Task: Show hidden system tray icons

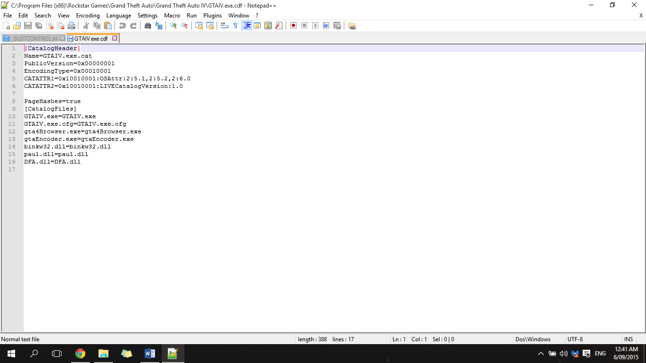Action: [541, 354]
